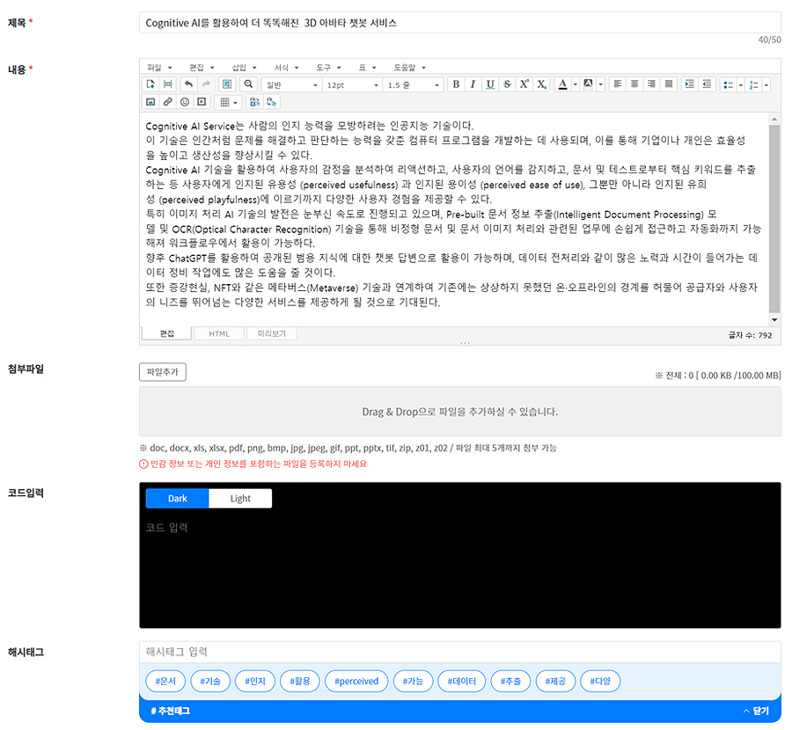The width and height of the screenshot is (792, 730).
Task: Open numbered list style dropdown
Action: [766, 84]
